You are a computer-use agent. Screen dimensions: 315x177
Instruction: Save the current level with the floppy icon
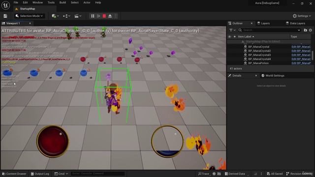5,16
